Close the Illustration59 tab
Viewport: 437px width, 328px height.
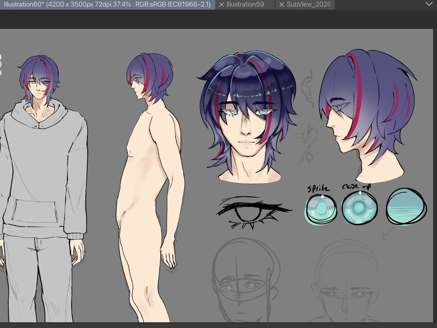pos(221,5)
